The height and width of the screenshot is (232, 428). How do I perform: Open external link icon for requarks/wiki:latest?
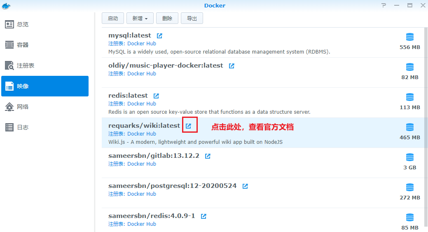coord(188,126)
